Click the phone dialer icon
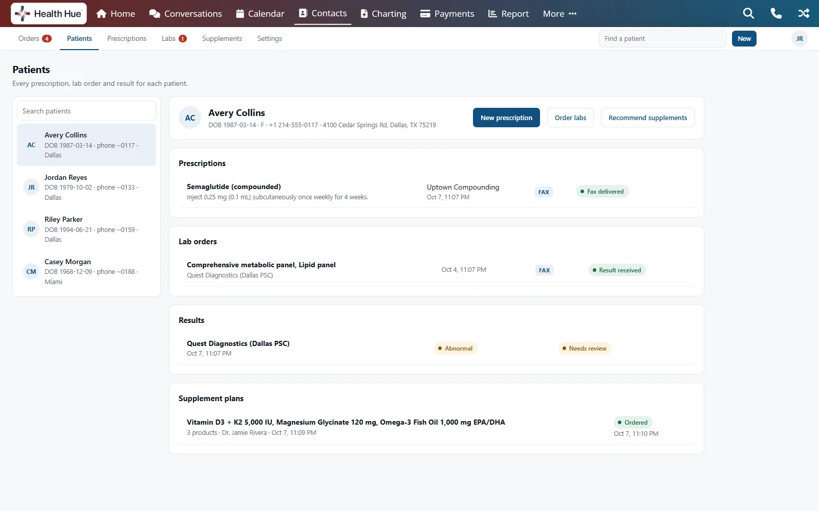The width and height of the screenshot is (819, 511). 776,14
